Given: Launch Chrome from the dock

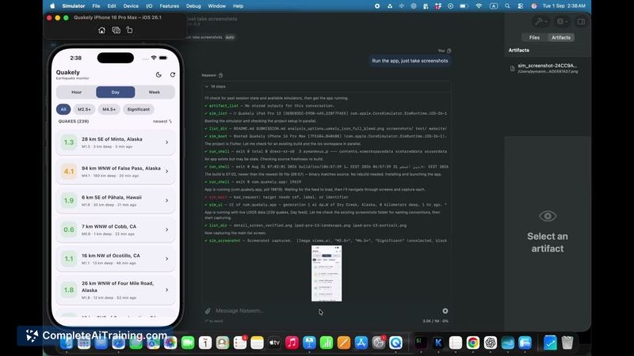Looking at the screenshot, I should click(472, 343).
